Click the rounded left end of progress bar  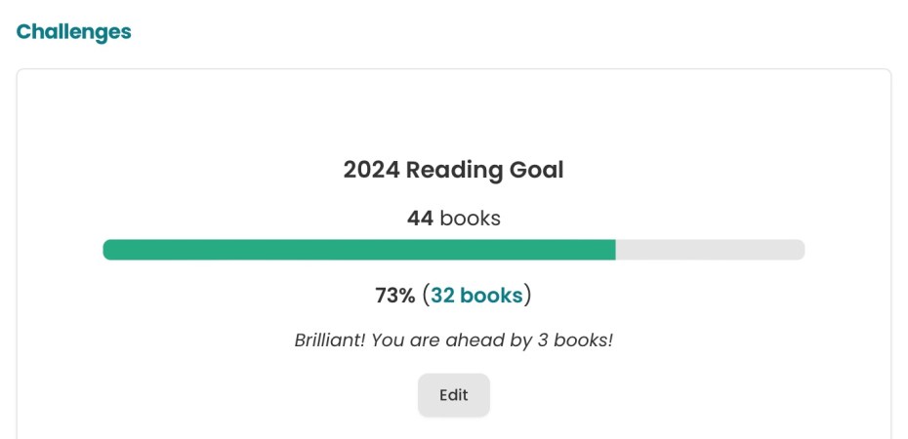107,250
